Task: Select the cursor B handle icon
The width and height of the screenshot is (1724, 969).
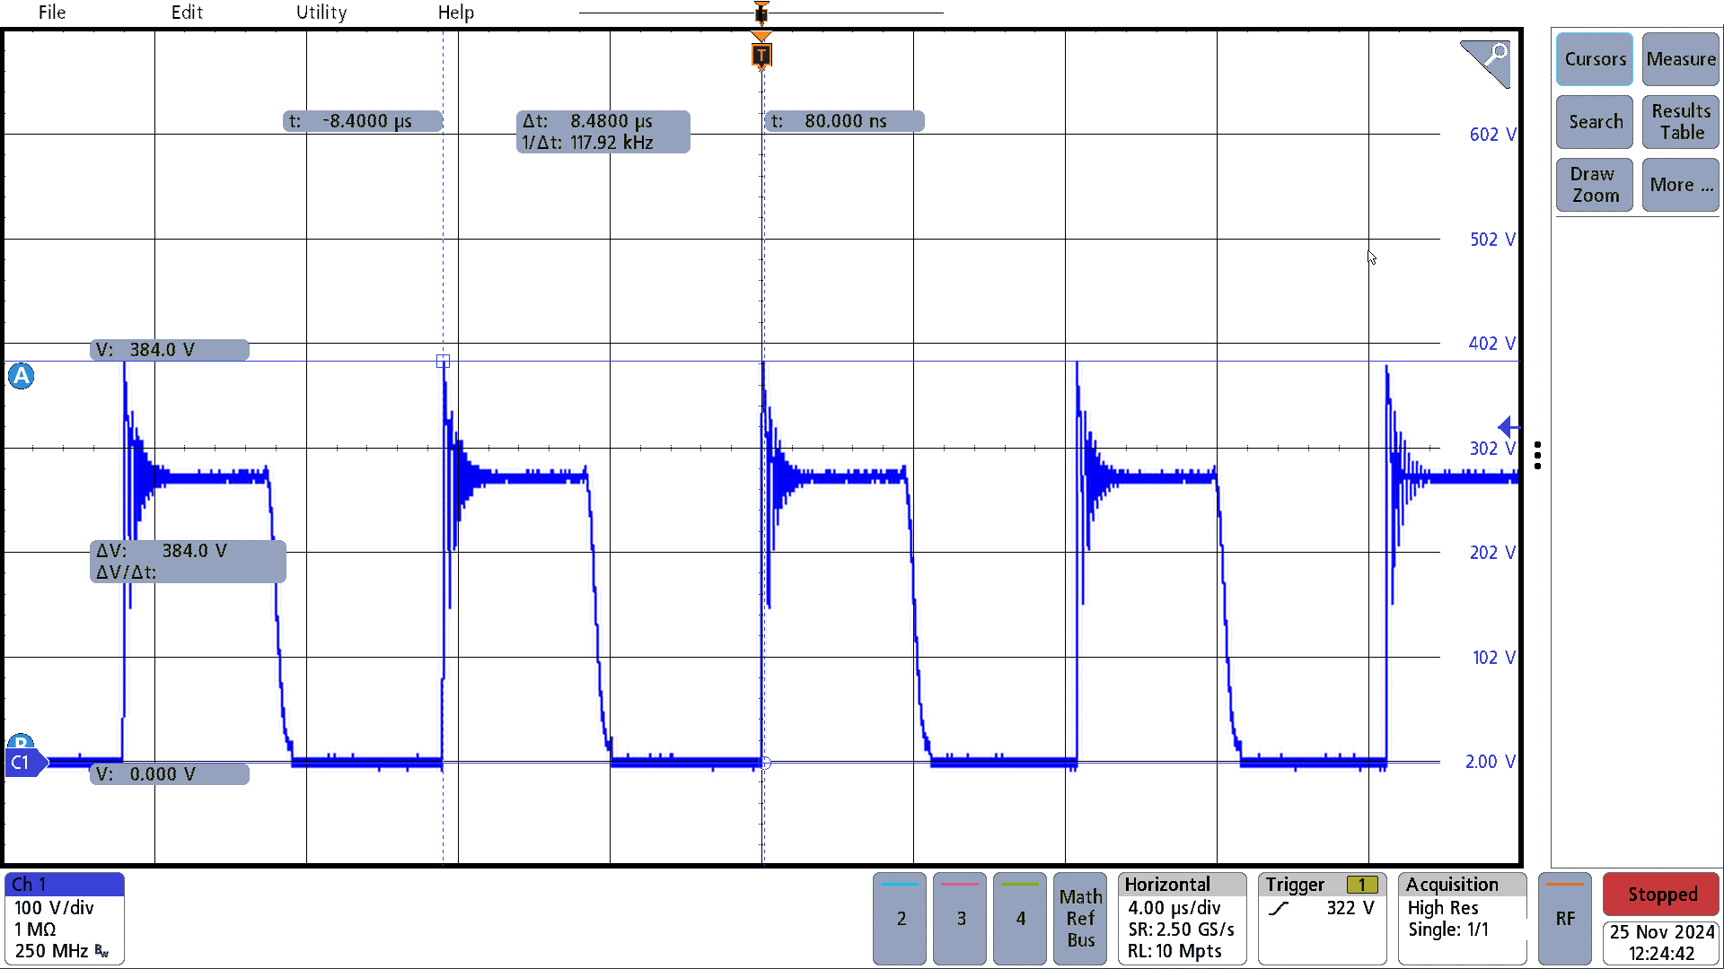Action: (21, 742)
